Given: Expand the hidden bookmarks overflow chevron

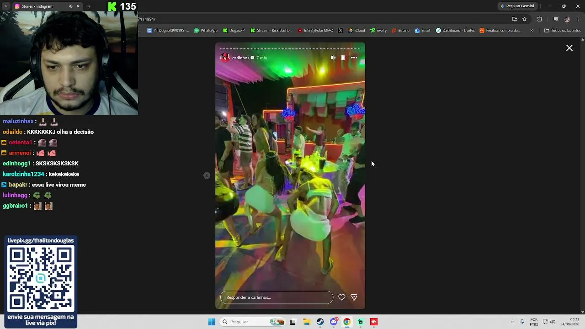Looking at the screenshot, I should click(x=532, y=31).
